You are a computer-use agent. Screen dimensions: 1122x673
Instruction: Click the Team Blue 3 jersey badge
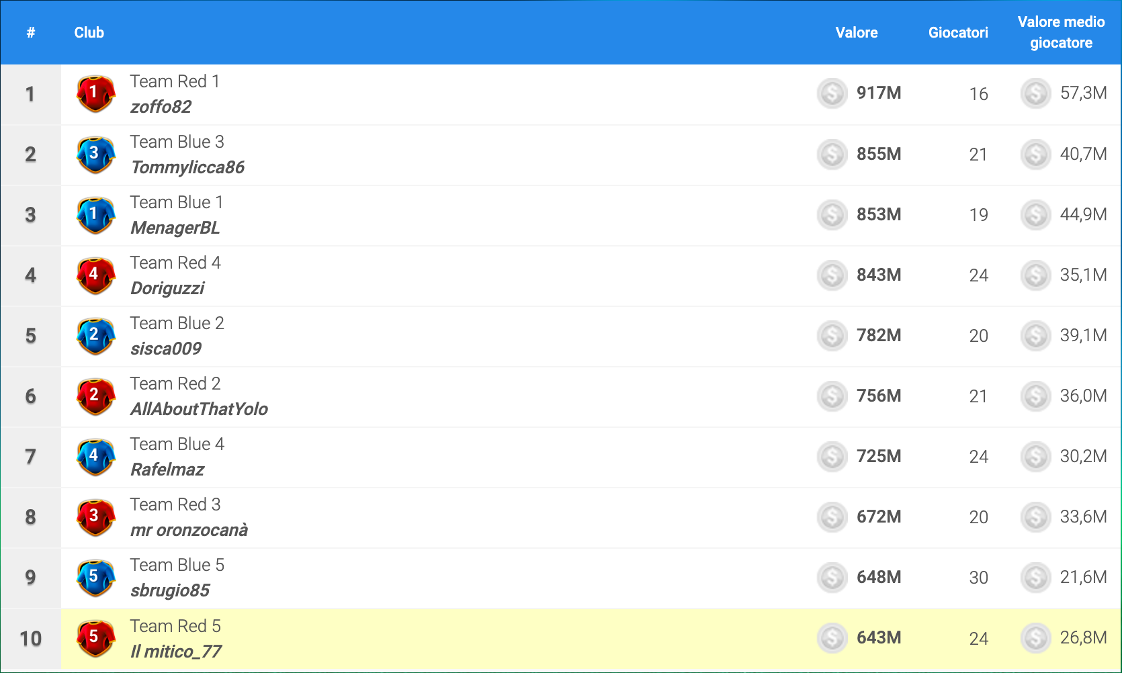point(95,154)
